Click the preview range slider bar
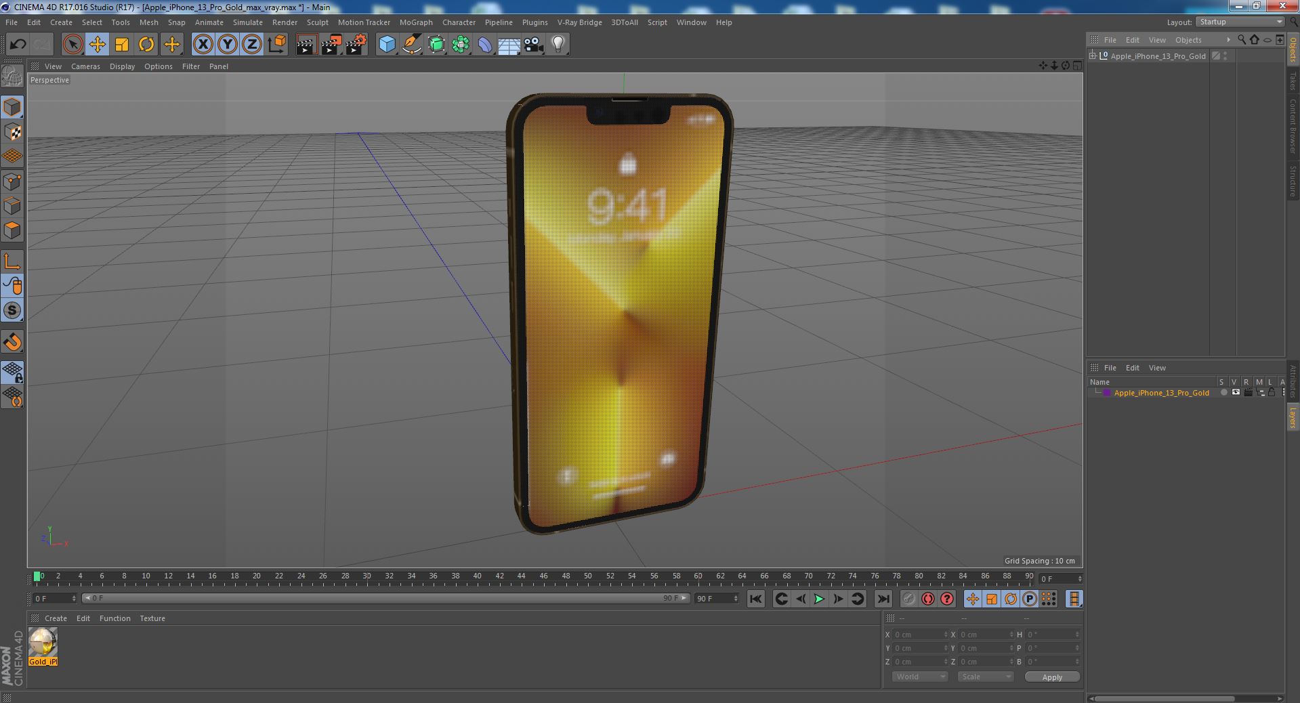Screen dimensions: 1300x703 386,598
